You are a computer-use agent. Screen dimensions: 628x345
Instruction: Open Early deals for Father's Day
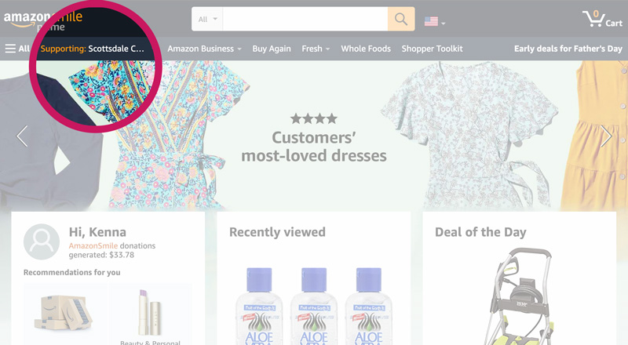[568, 49]
